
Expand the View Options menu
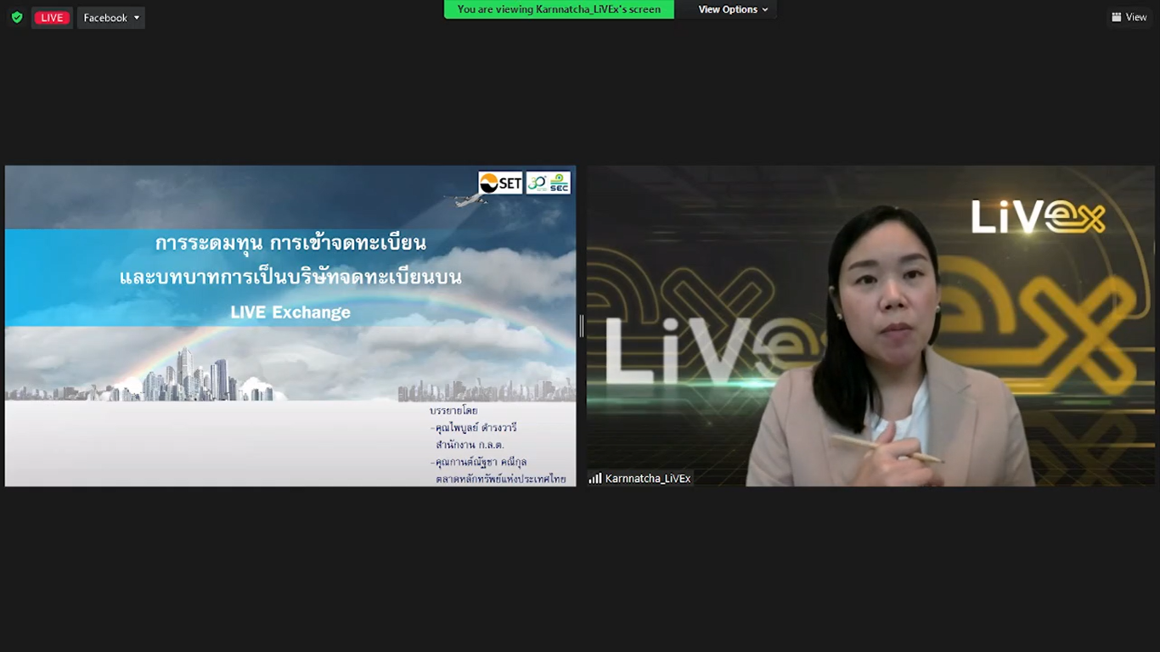733,9
